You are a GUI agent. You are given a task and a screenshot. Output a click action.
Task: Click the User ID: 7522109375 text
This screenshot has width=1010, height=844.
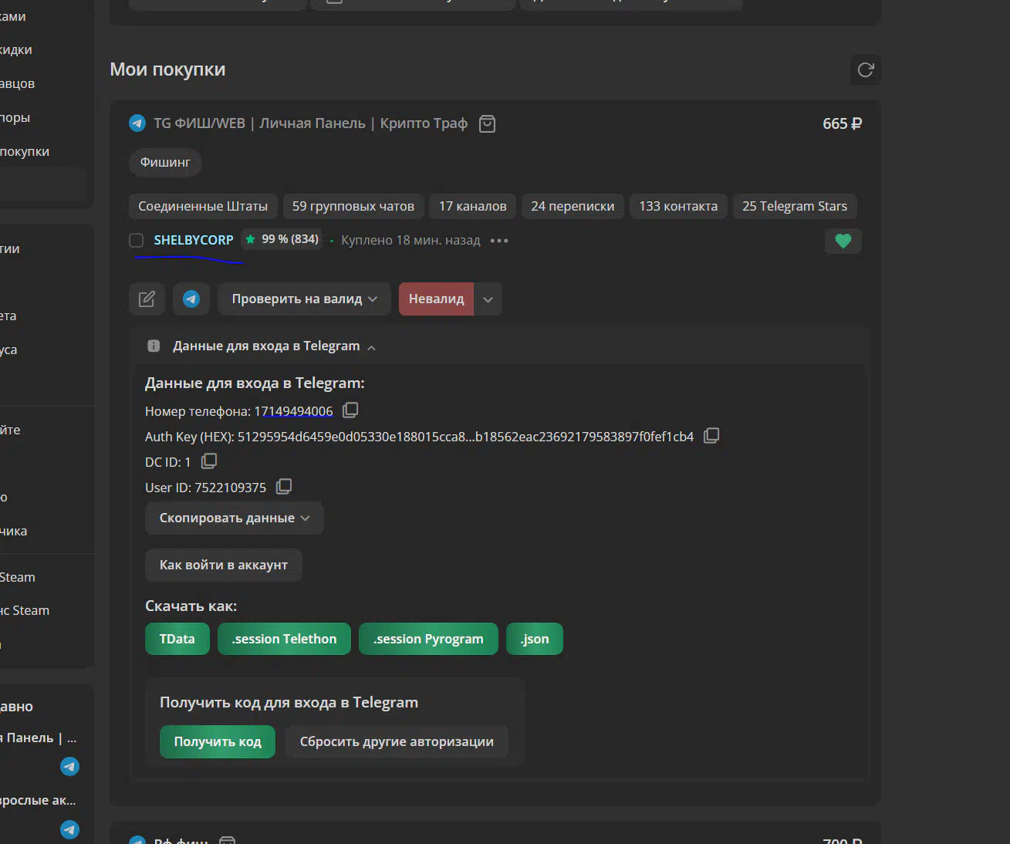pyautogui.click(x=205, y=488)
